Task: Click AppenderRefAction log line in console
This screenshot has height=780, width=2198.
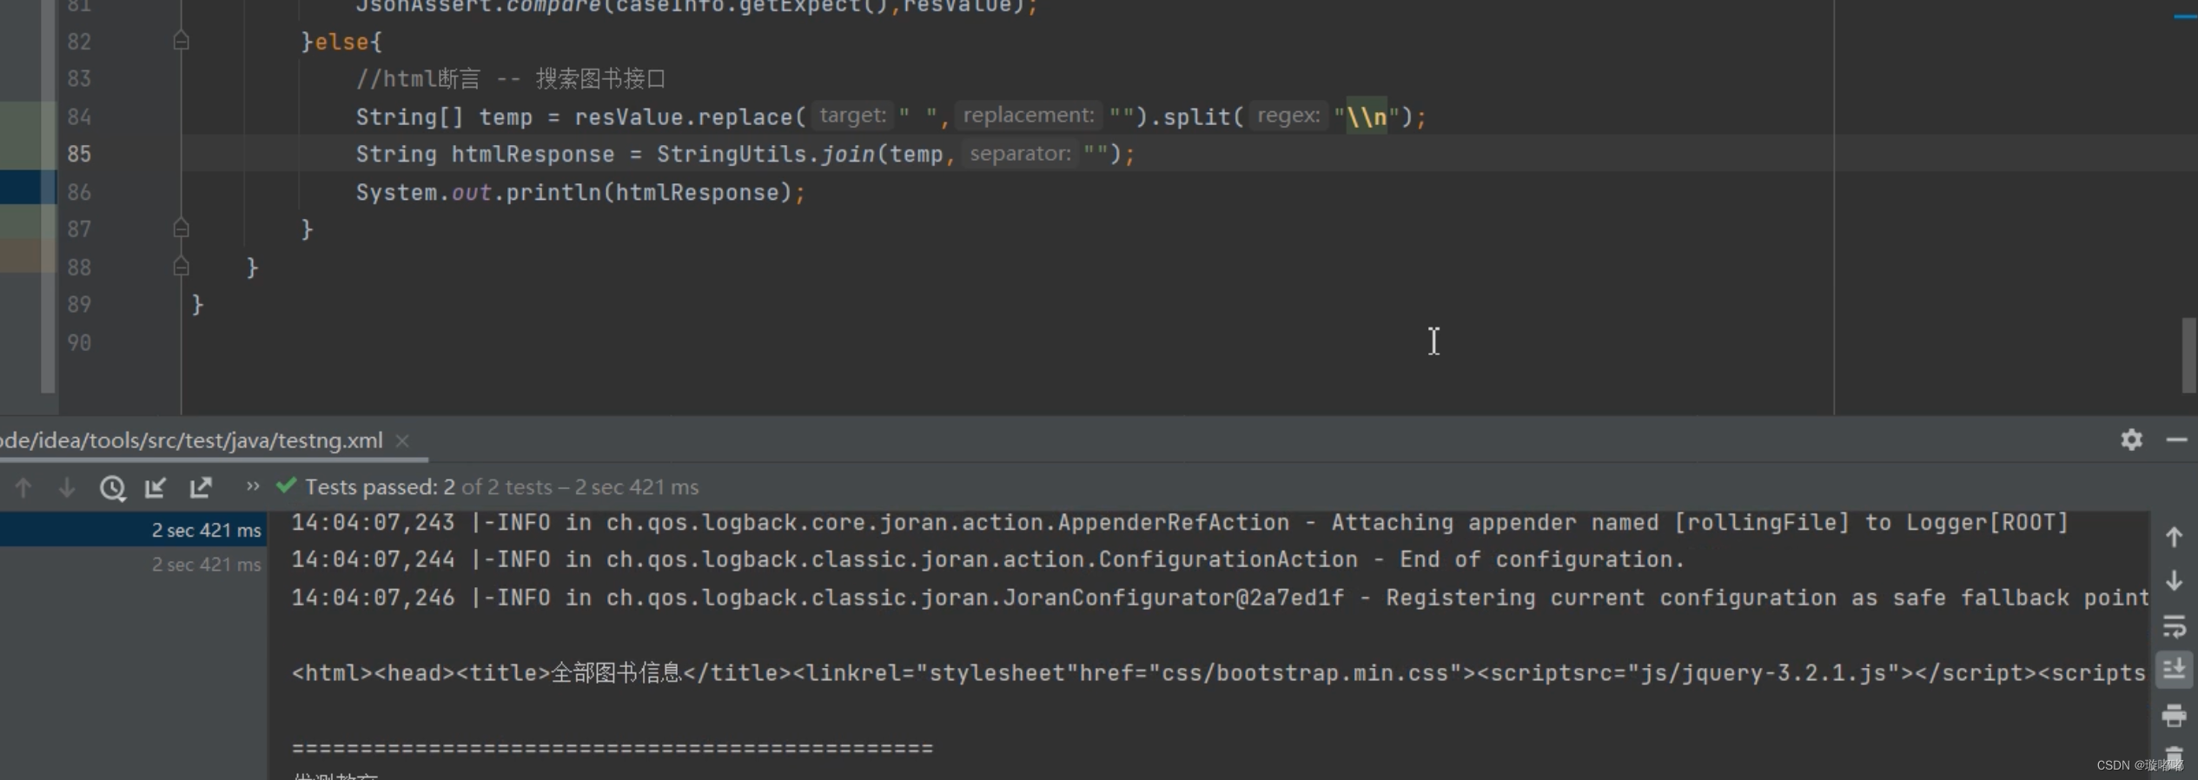Action: (1180, 523)
